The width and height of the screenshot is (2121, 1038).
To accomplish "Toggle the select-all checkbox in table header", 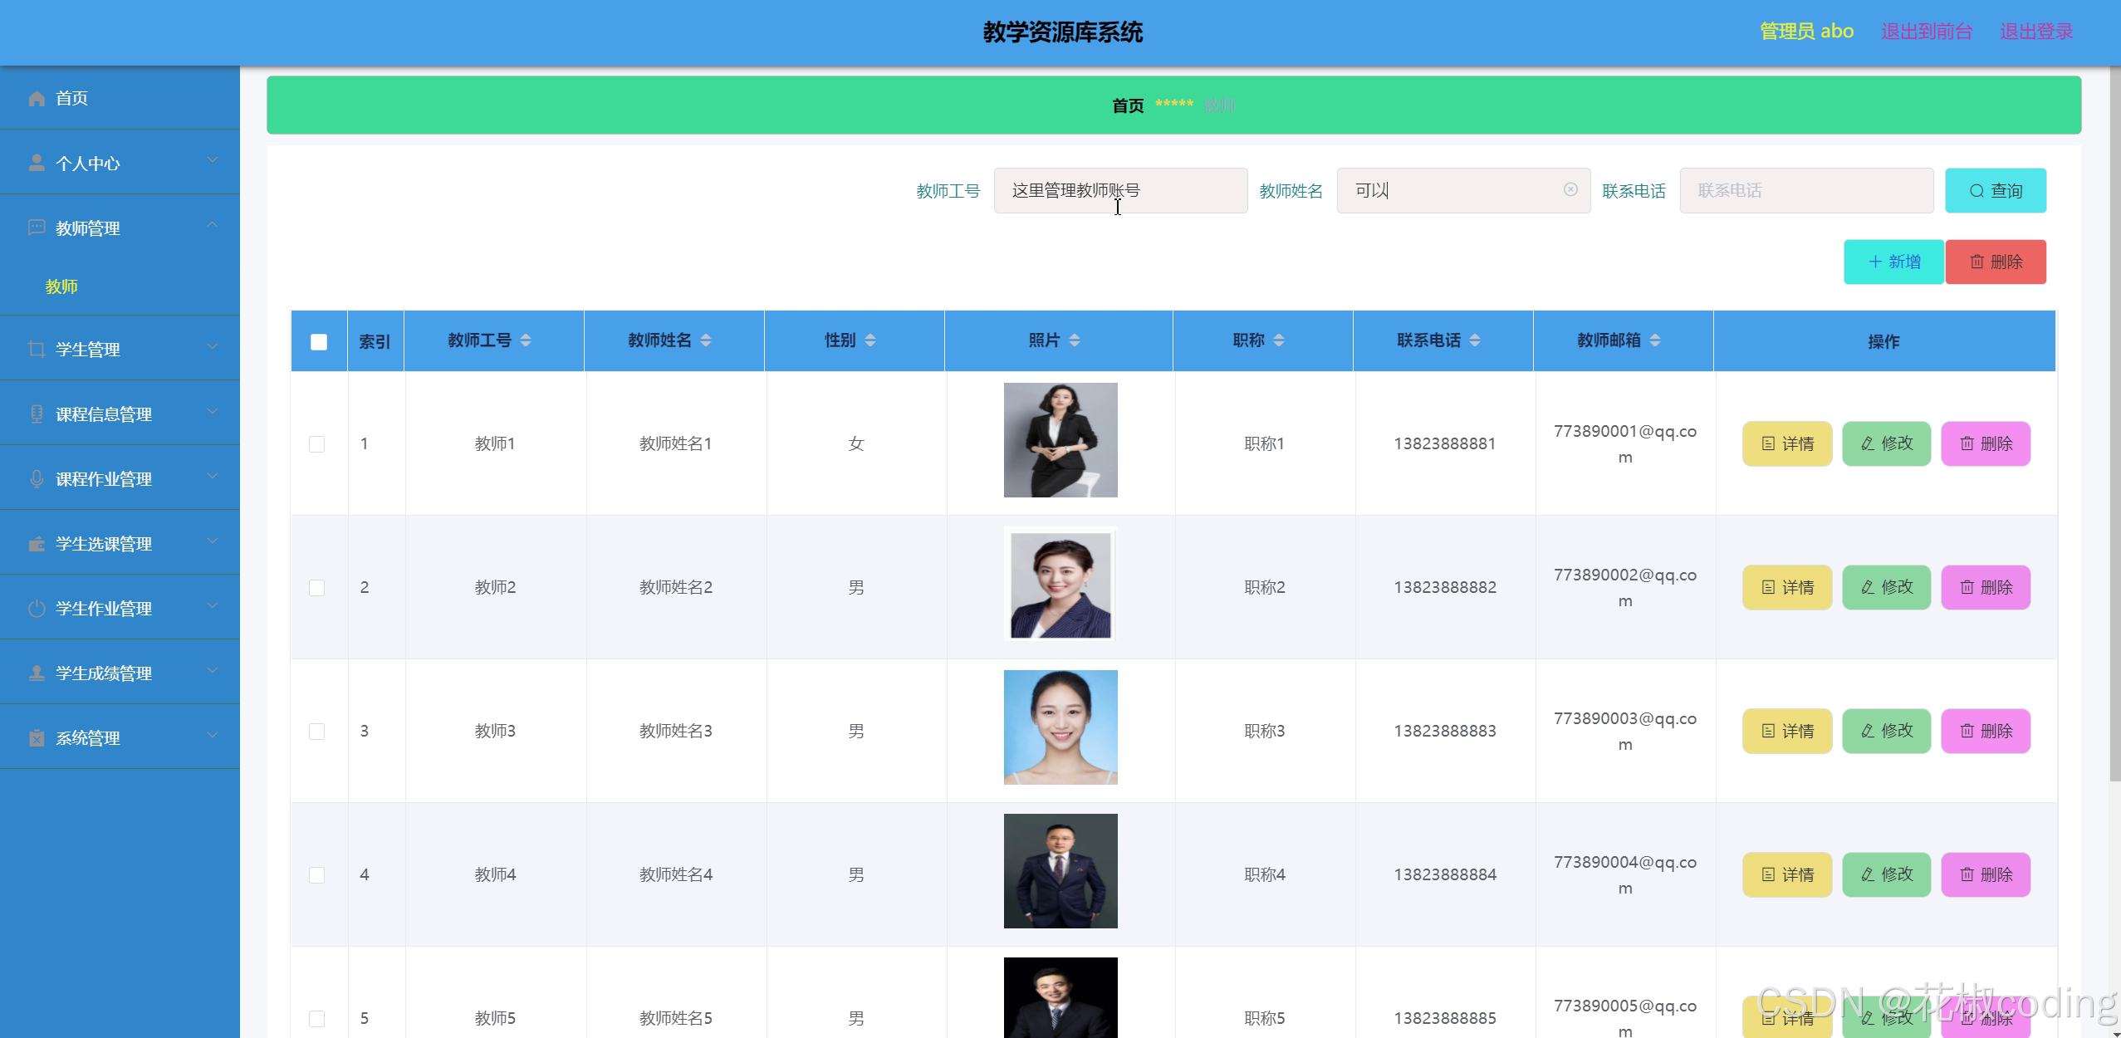I will click(318, 340).
